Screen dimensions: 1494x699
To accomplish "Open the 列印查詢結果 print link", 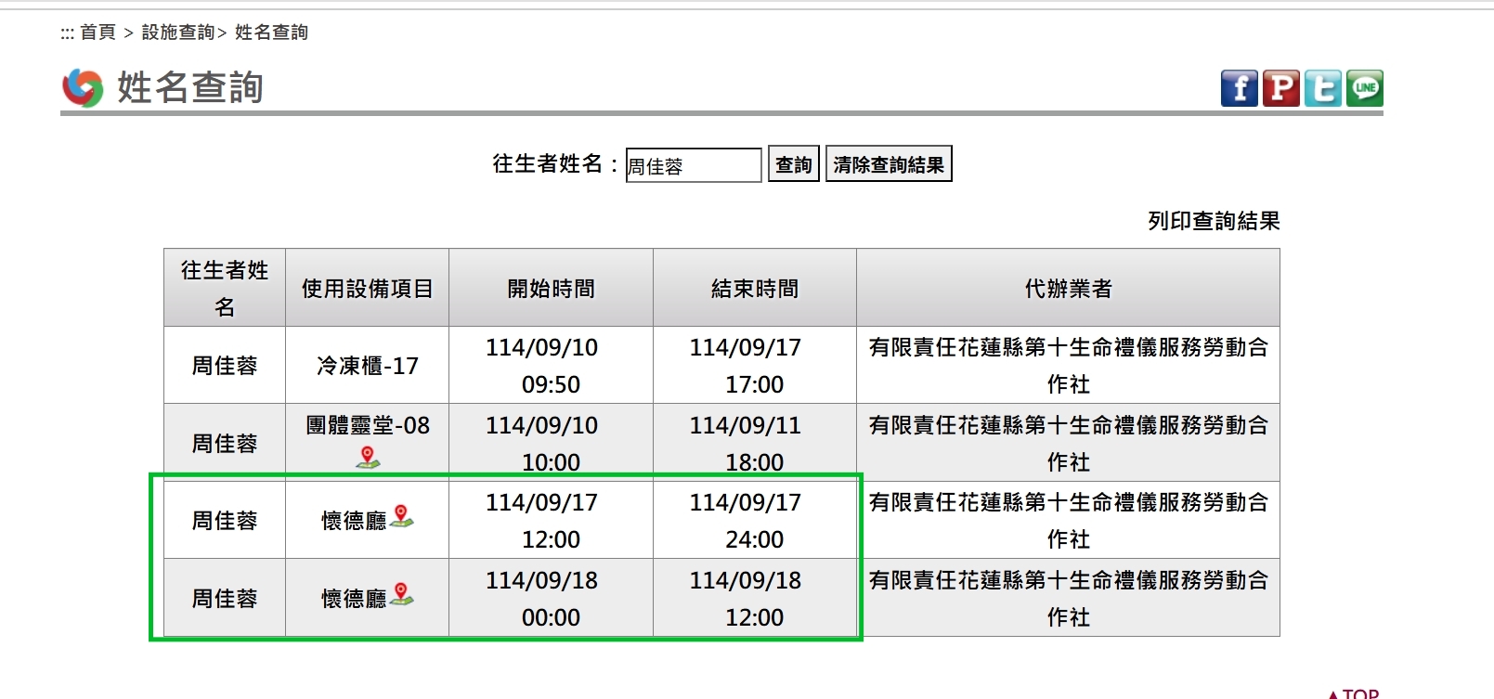I will 1213,221.
